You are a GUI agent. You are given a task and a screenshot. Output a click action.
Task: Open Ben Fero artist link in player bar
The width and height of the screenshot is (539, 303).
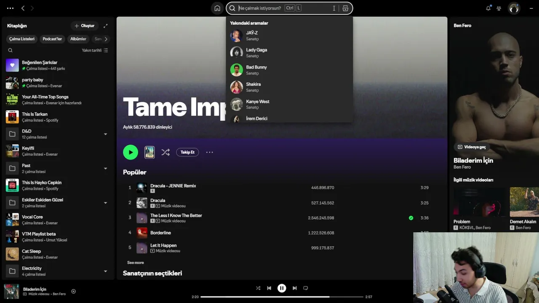click(x=59, y=294)
